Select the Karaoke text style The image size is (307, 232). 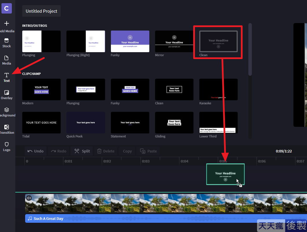click(x=219, y=90)
